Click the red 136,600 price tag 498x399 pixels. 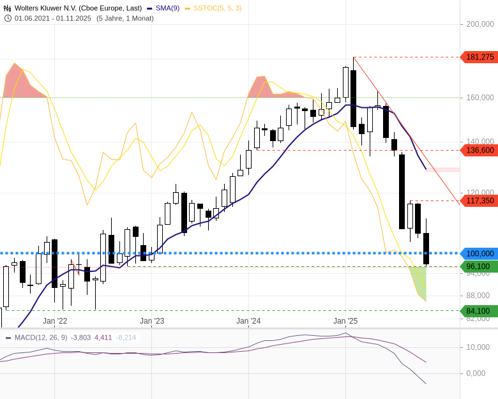click(x=479, y=150)
